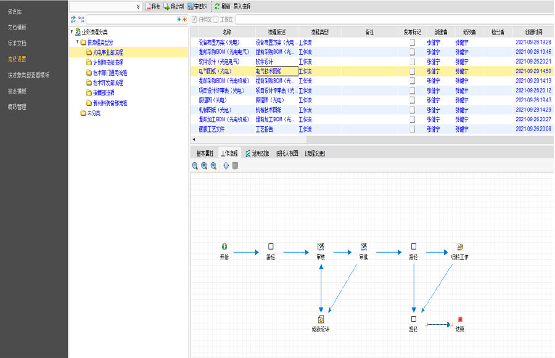Click the 移去 toolbar button
555x358 pixels.
pyautogui.click(x=152, y=6)
